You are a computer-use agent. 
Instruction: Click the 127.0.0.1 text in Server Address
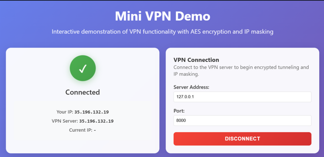(x=185, y=97)
